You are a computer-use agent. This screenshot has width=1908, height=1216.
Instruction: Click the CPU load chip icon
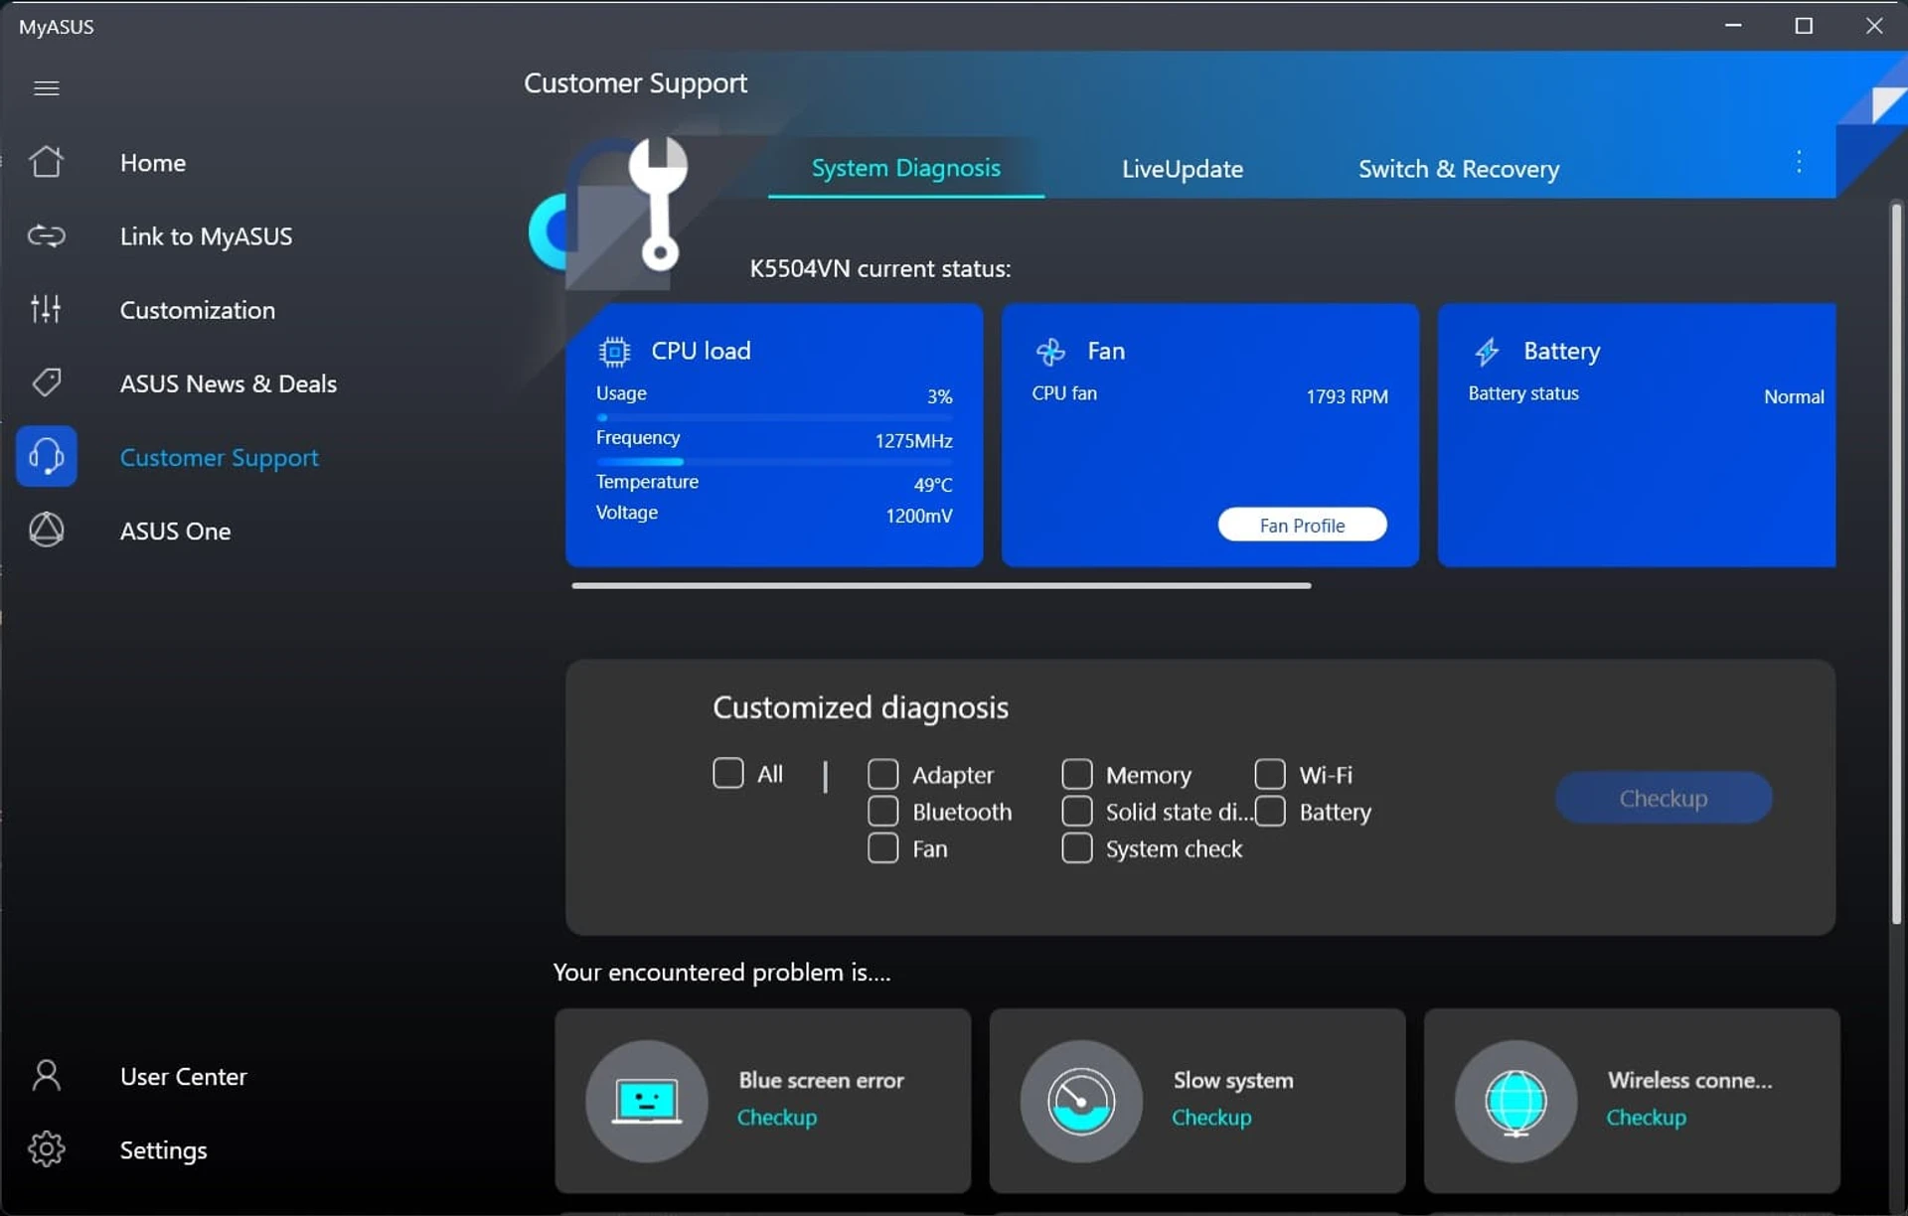click(x=614, y=352)
